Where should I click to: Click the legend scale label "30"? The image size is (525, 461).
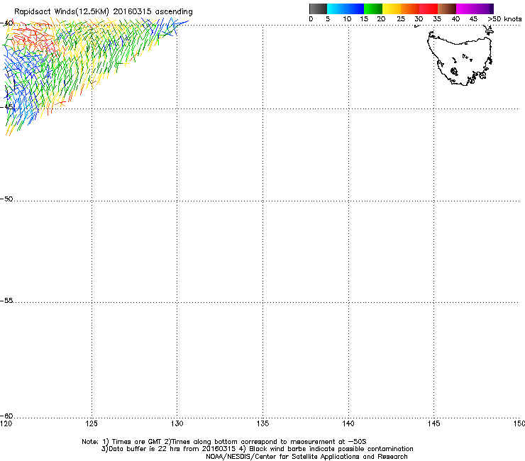419,19
